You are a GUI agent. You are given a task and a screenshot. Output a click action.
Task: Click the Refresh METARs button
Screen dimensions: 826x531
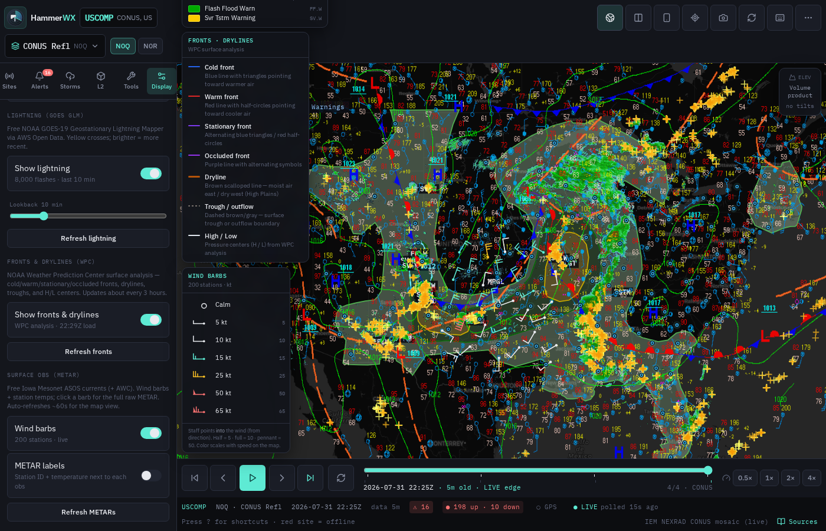coord(88,512)
